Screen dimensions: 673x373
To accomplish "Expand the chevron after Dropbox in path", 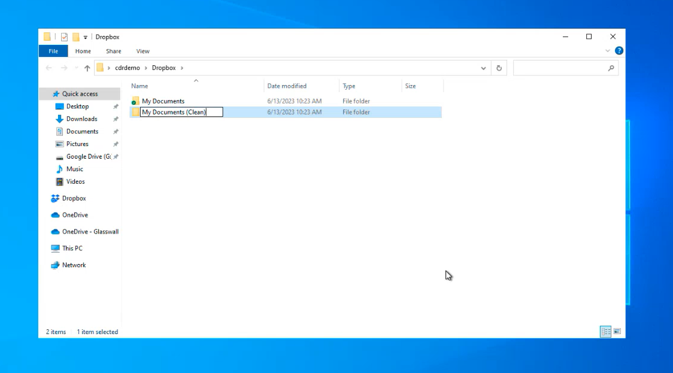I will tap(182, 68).
